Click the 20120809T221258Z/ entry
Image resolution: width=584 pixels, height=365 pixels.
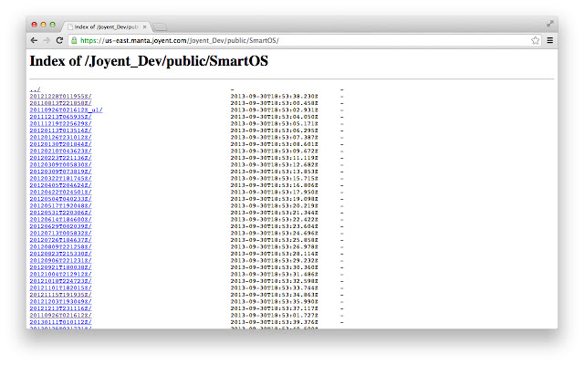coord(61,247)
